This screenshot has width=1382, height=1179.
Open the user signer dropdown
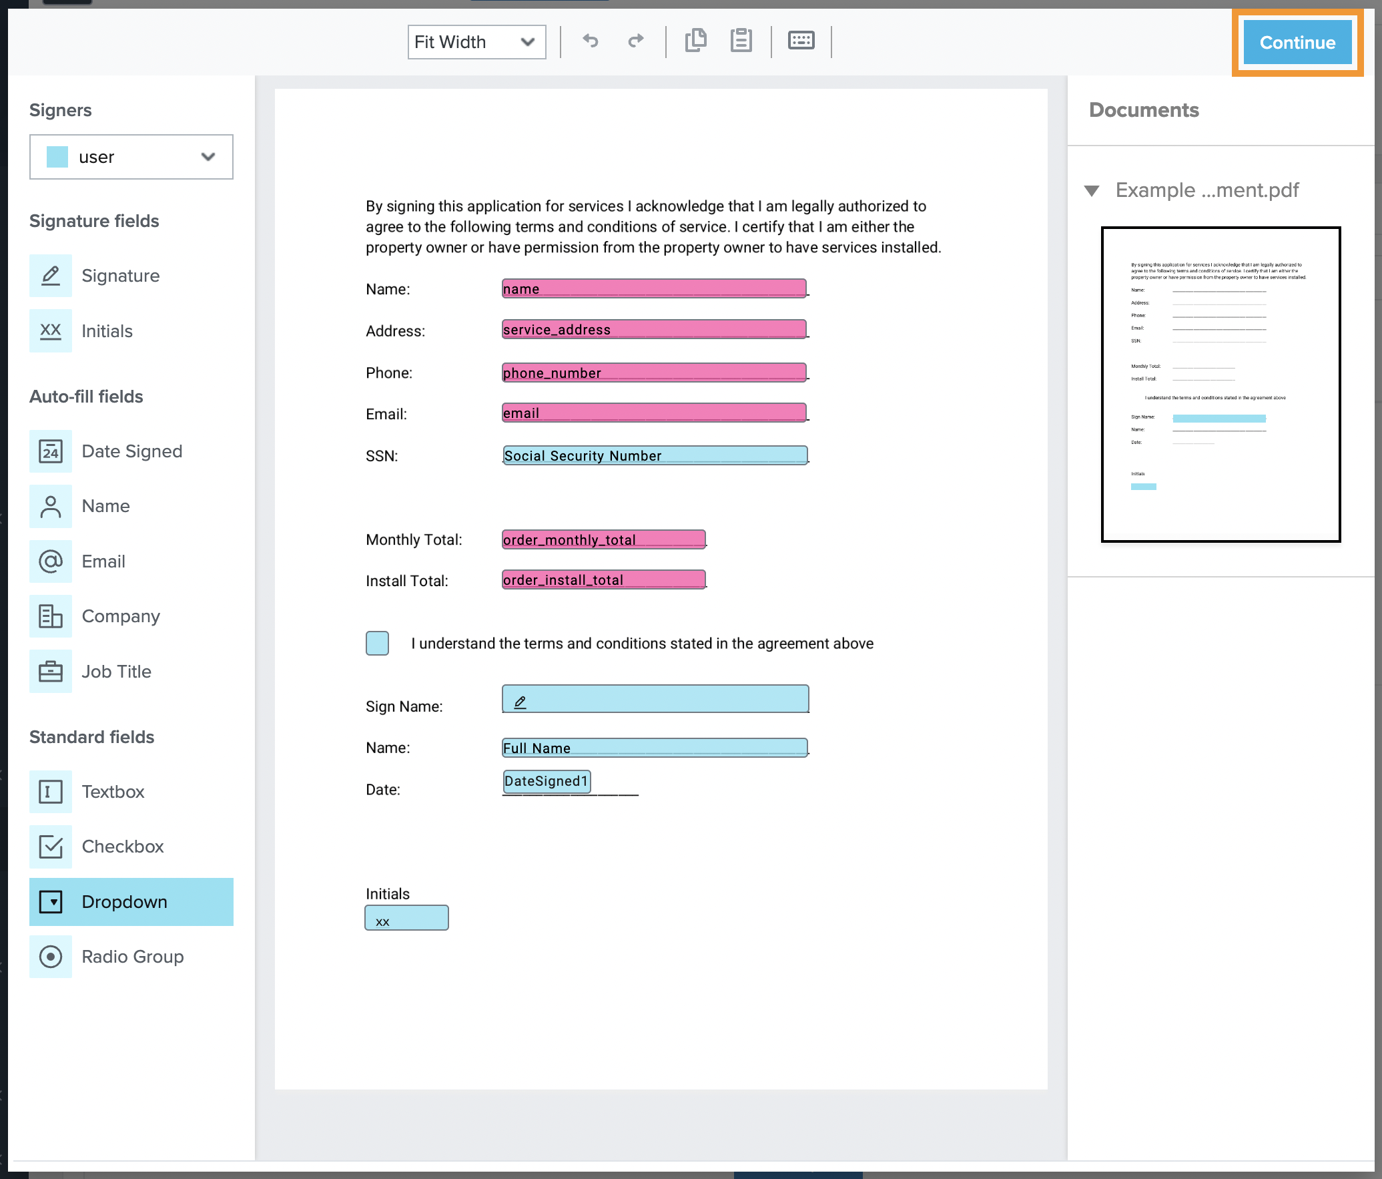click(x=131, y=157)
